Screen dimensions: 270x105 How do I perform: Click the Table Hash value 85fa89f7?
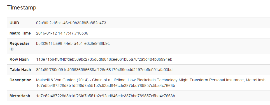104,70
